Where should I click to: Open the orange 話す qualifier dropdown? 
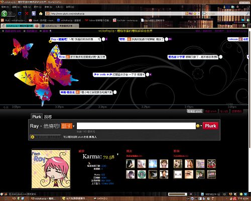(68, 126)
